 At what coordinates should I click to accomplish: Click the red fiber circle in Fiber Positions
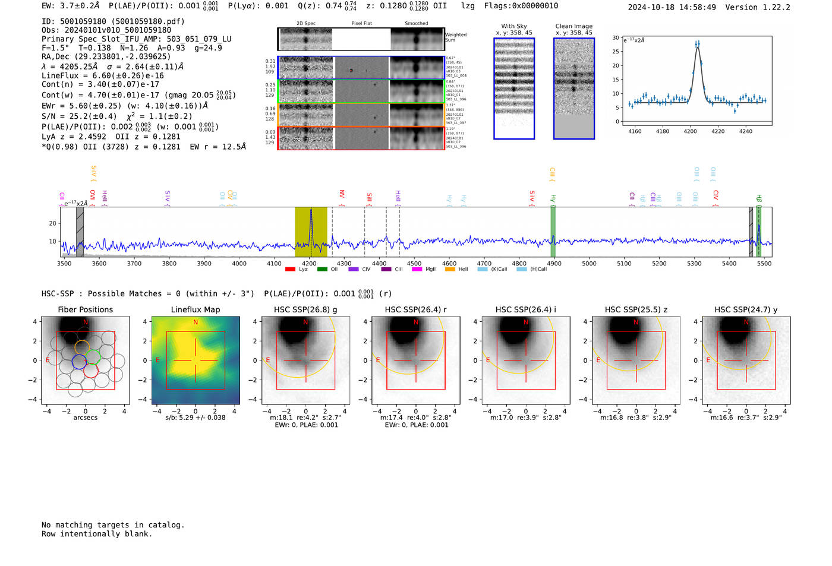pyautogui.click(x=90, y=370)
